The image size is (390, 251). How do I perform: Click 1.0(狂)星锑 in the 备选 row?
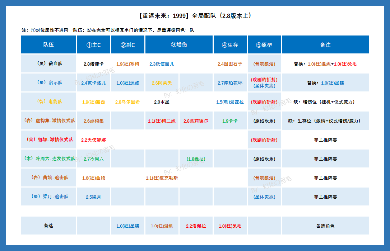(x=127, y=226)
